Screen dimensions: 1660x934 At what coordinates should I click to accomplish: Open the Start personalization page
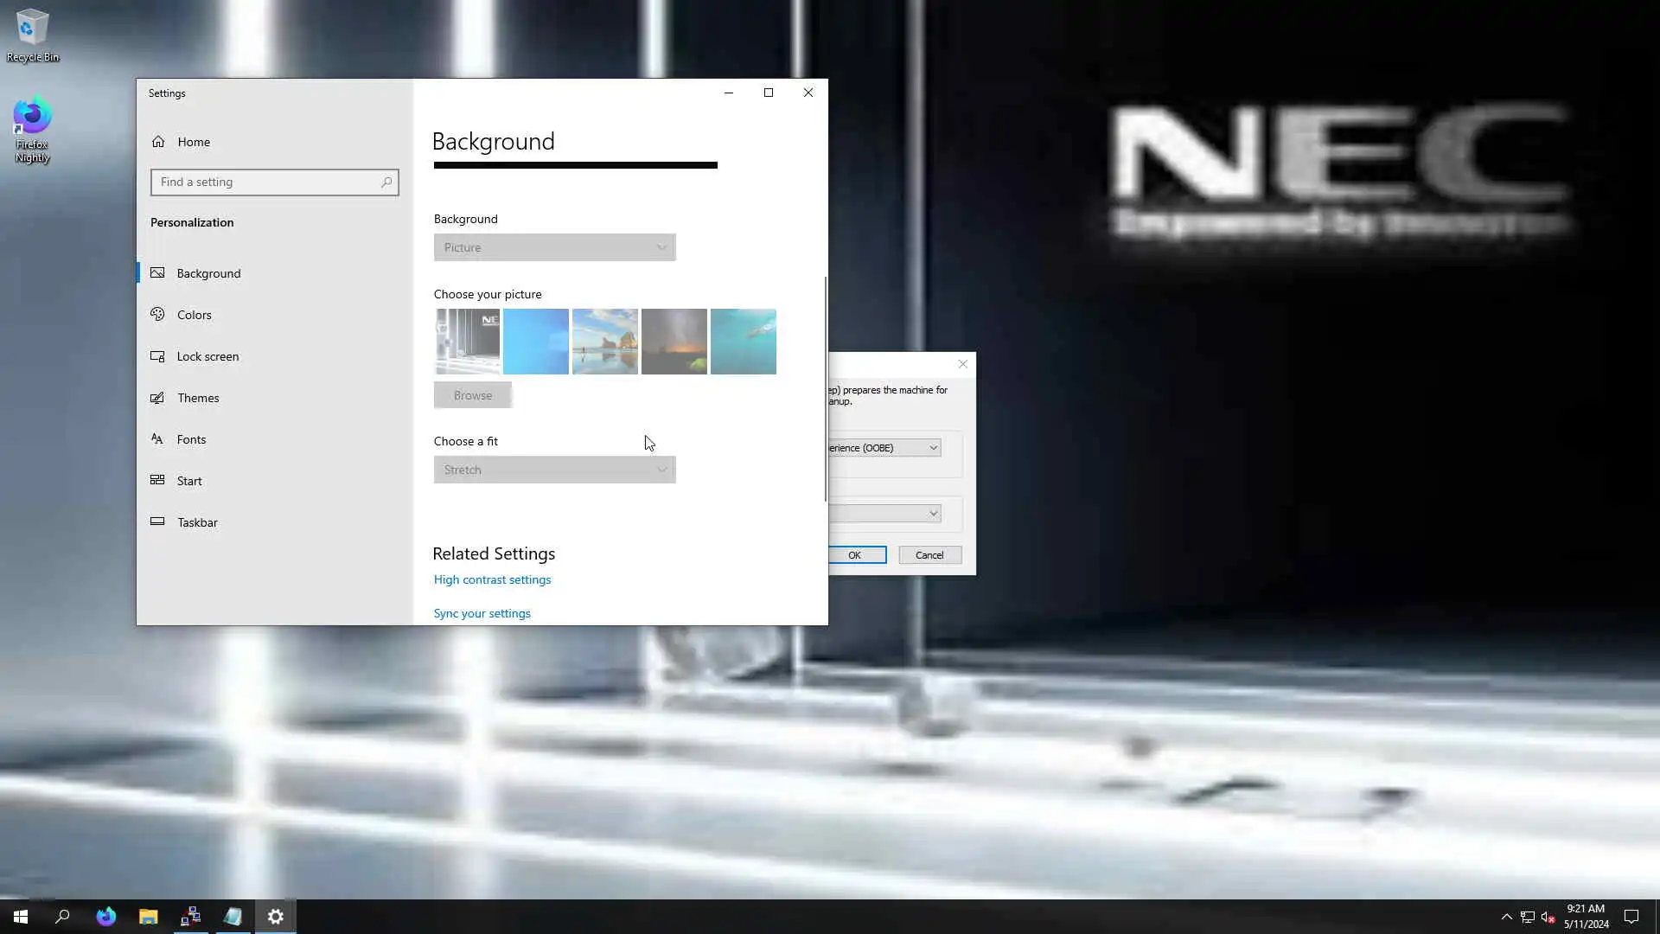pyautogui.click(x=189, y=481)
